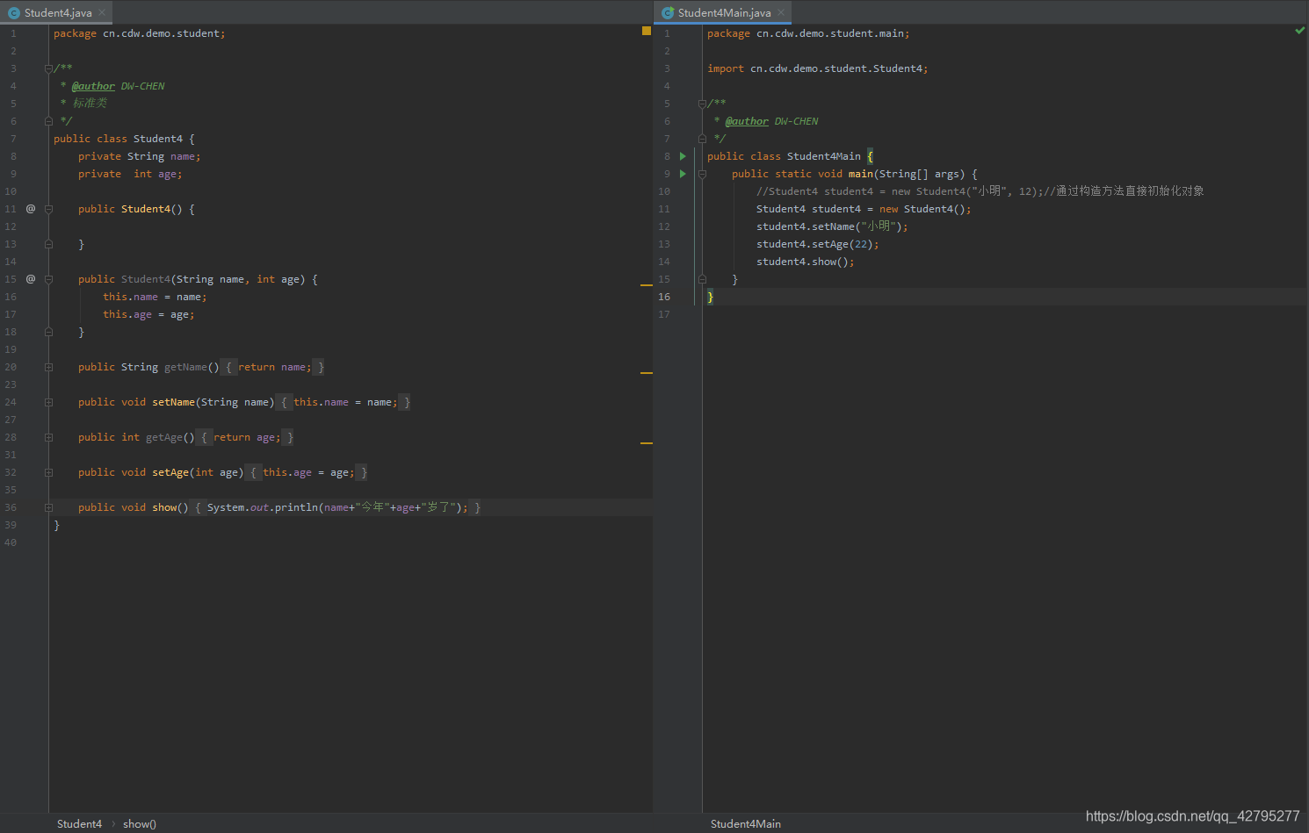This screenshot has width=1309, height=833.
Task: Switch to the Student4.java tab
Action: (x=58, y=12)
